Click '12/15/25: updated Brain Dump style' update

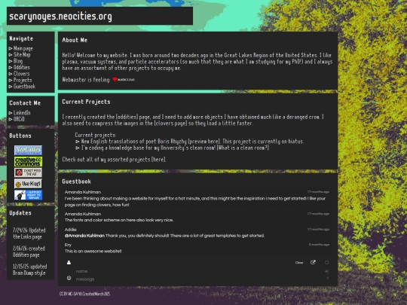30,270
